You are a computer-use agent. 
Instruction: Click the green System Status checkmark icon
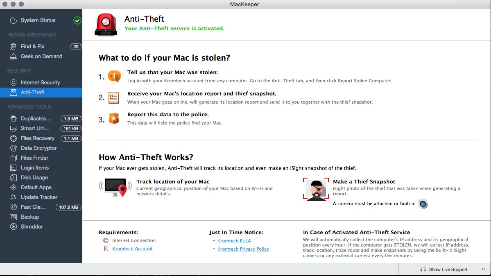77,20
